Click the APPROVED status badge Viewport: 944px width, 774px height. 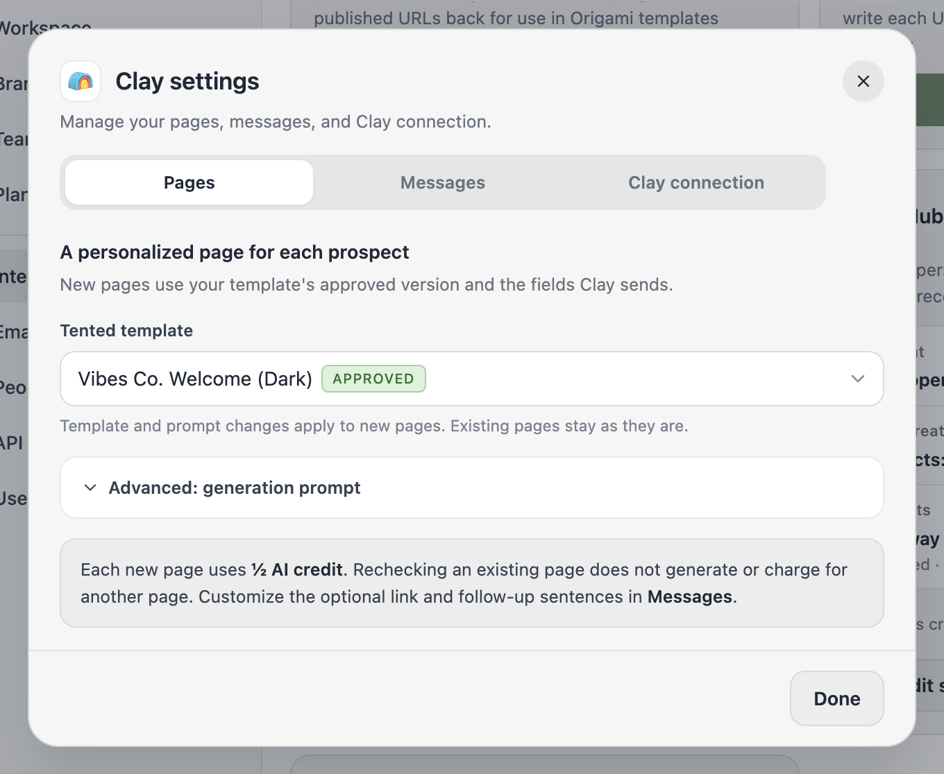(x=373, y=379)
